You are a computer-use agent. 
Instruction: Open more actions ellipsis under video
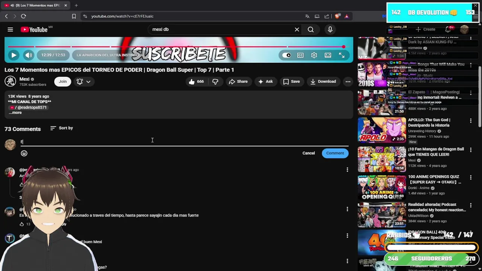(x=348, y=81)
